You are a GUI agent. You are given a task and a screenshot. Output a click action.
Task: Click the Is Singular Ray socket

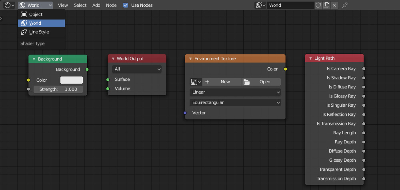point(364,105)
